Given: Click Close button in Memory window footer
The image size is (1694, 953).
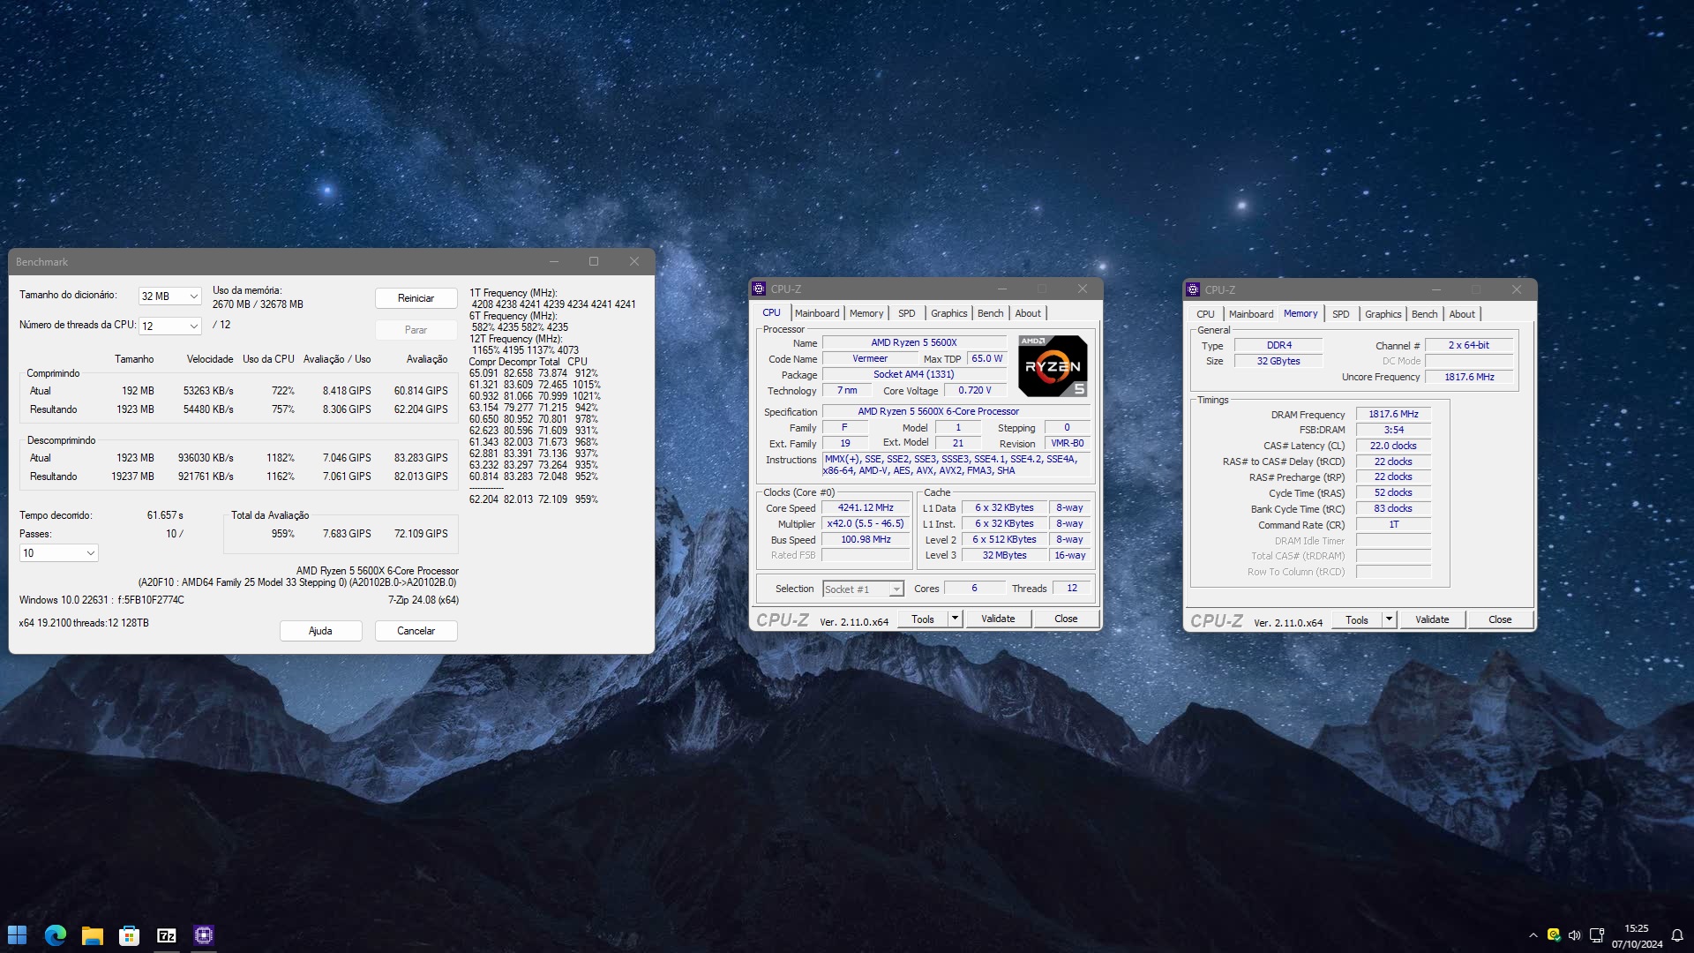Looking at the screenshot, I should tap(1500, 619).
